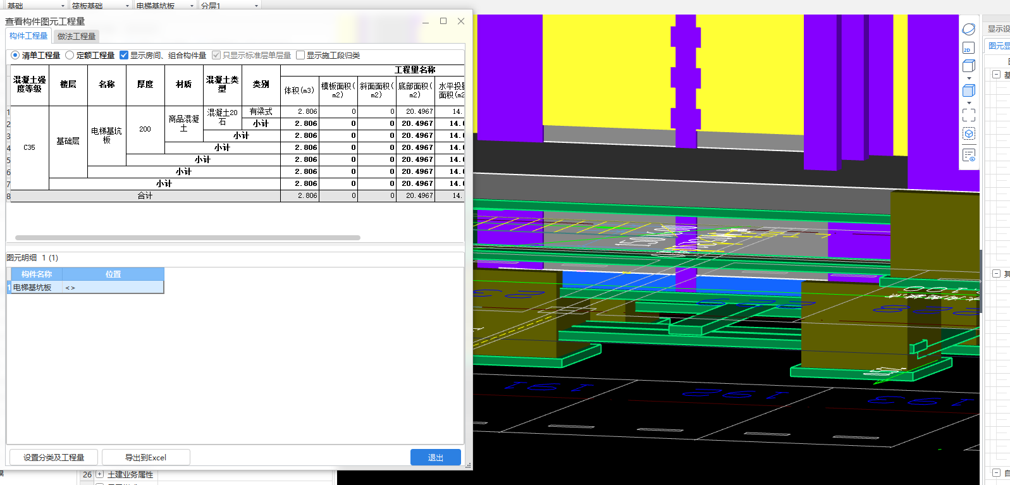This screenshot has width=1010, height=485.
Task: Open arrow below solid cube icon
Action: [969, 103]
